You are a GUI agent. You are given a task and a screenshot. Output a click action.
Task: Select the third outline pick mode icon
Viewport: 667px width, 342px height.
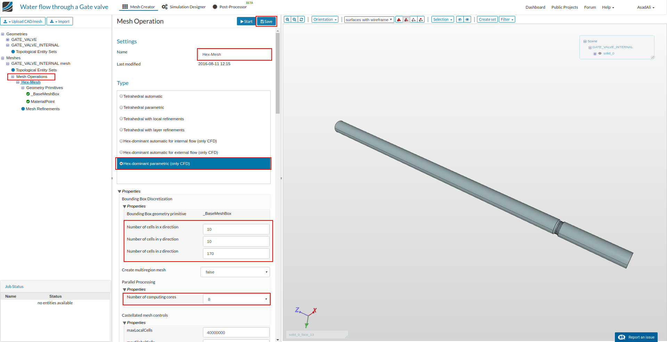click(414, 19)
